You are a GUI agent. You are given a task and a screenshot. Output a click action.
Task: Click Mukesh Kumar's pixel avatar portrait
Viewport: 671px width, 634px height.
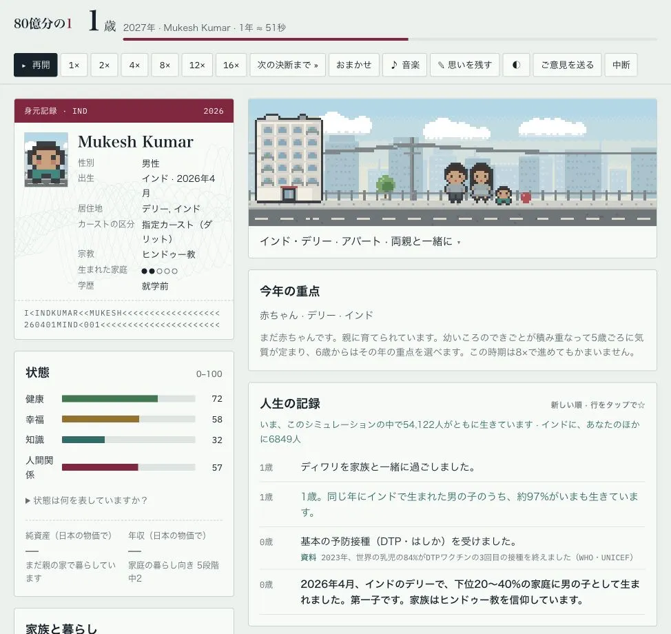click(x=46, y=160)
